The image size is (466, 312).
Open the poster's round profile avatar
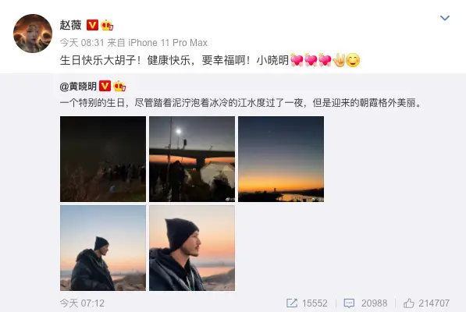click(33, 34)
